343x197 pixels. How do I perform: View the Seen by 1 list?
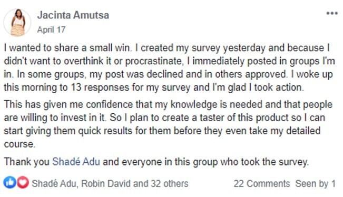315,184
